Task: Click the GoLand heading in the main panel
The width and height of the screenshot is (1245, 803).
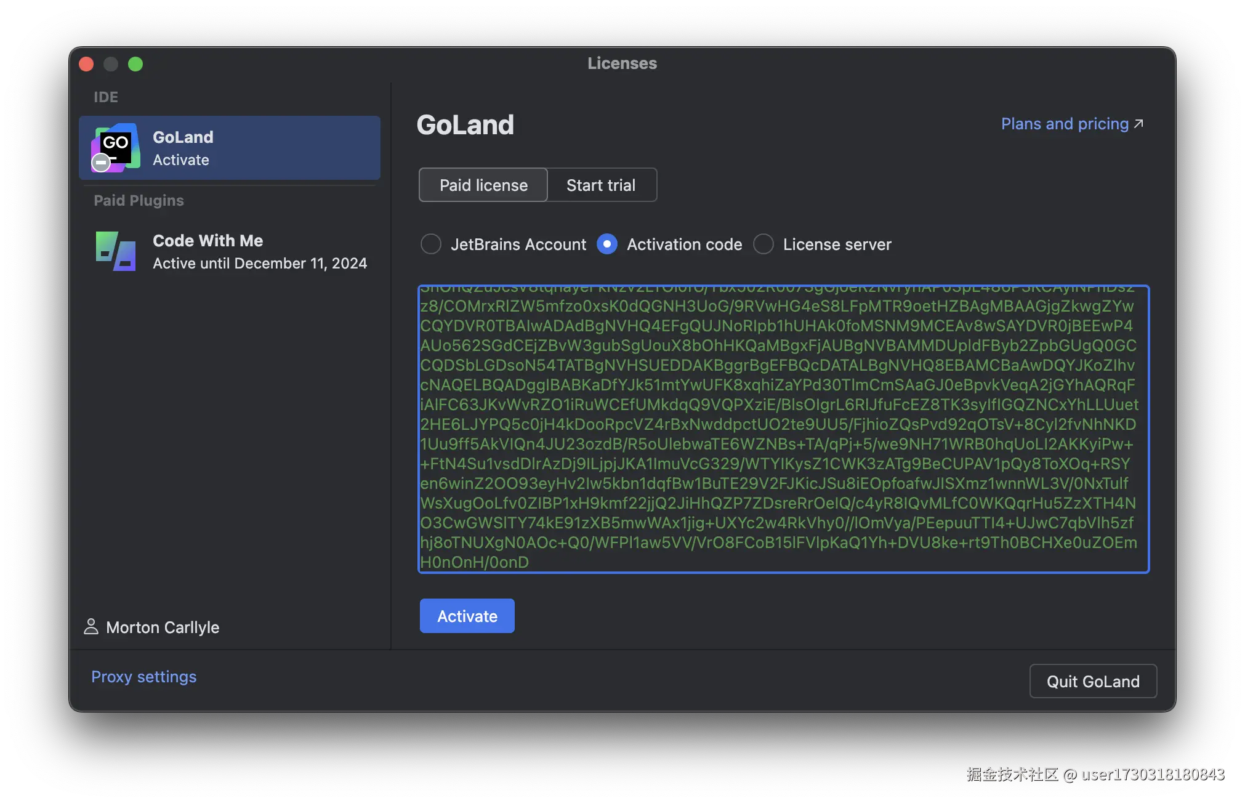Action: pyautogui.click(x=465, y=125)
